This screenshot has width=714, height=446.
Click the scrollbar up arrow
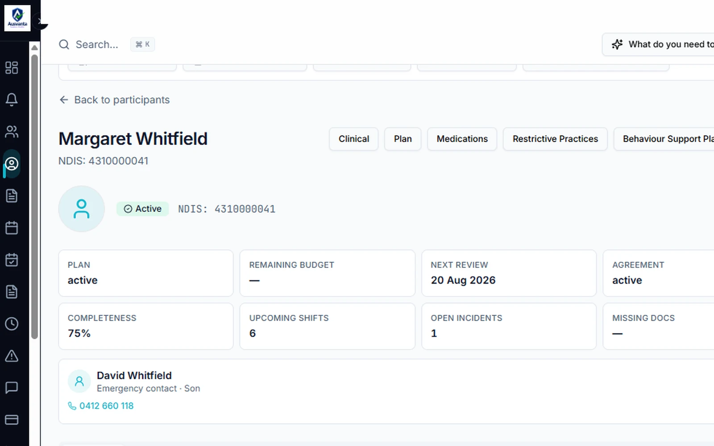[35, 48]
